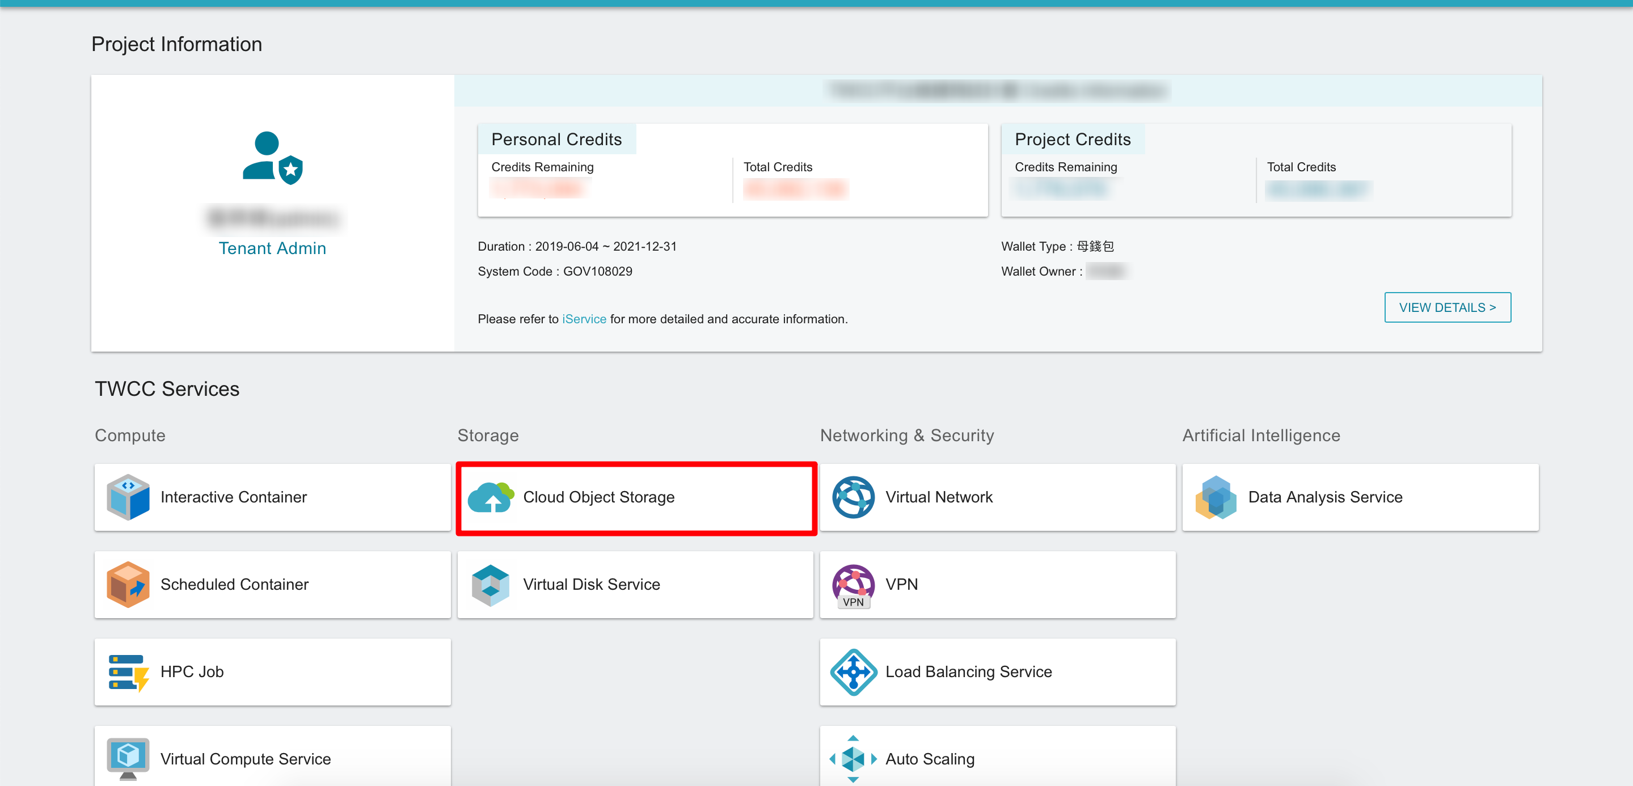Open the Auto Scaling service
The height and width of the screenshot is (786, 1633).
(x=998, y=756)
